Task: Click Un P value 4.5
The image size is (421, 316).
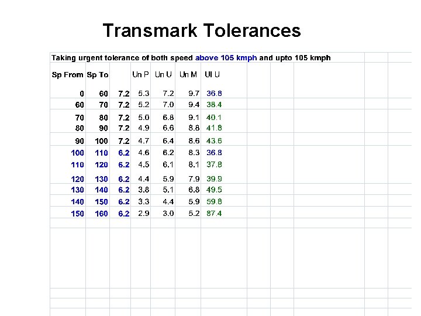Action: click(144, 164)
